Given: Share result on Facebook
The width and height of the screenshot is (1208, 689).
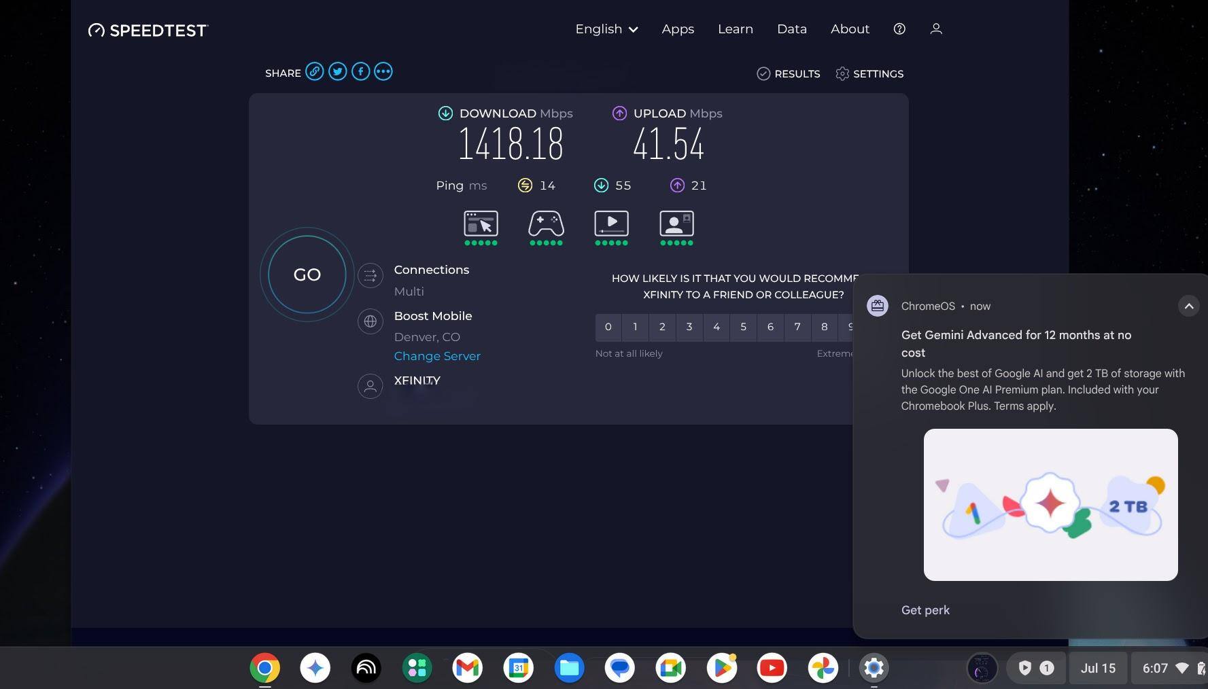Looking at the screenshot, I should click(x=360, y=71).
